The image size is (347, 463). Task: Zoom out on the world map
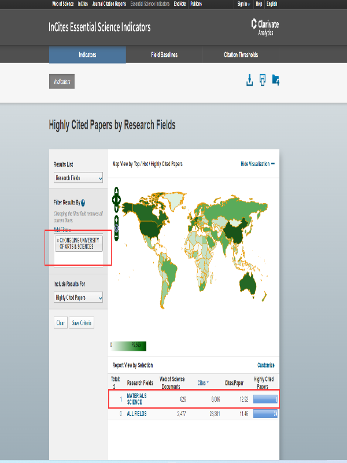pos(117,236)
